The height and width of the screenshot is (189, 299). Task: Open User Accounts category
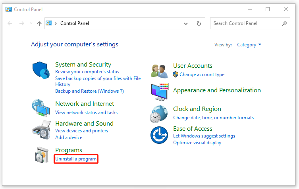[193, 66]
